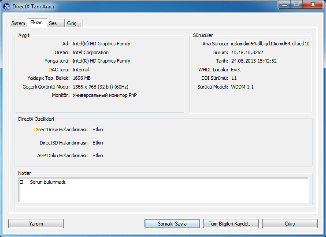Click the 'Sürücü Modeli:' label
Image resolution: width=326 pixels, height=237 pixels.
click(x=213, y=87)
